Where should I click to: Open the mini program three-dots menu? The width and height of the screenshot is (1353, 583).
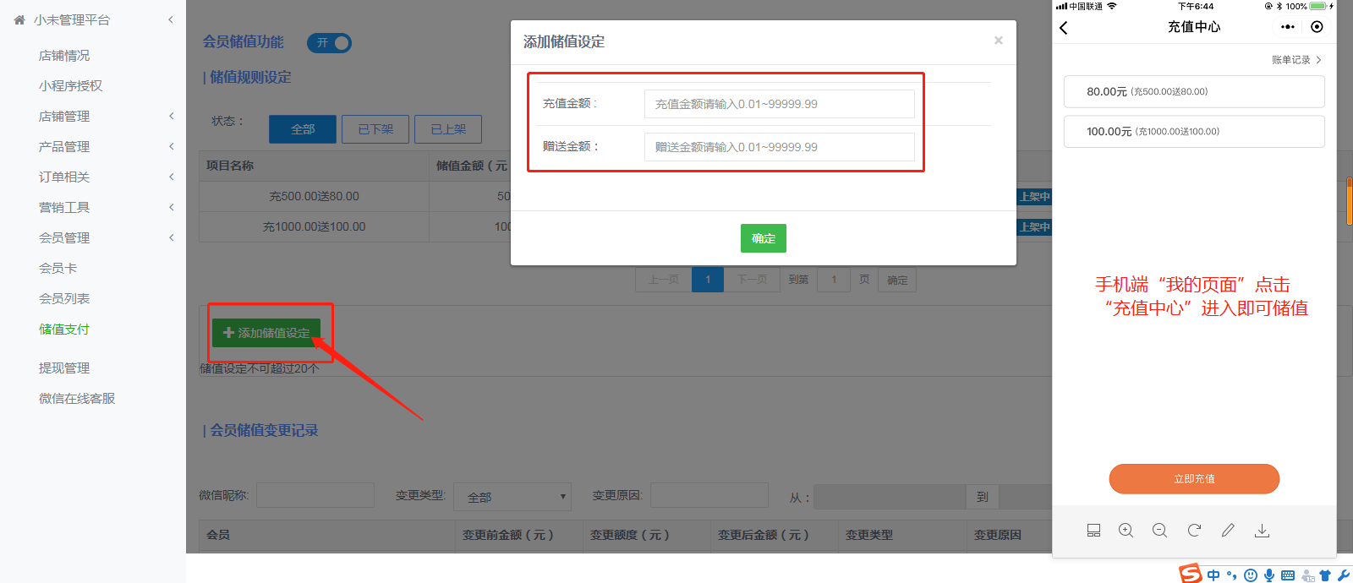[1287, 27]
